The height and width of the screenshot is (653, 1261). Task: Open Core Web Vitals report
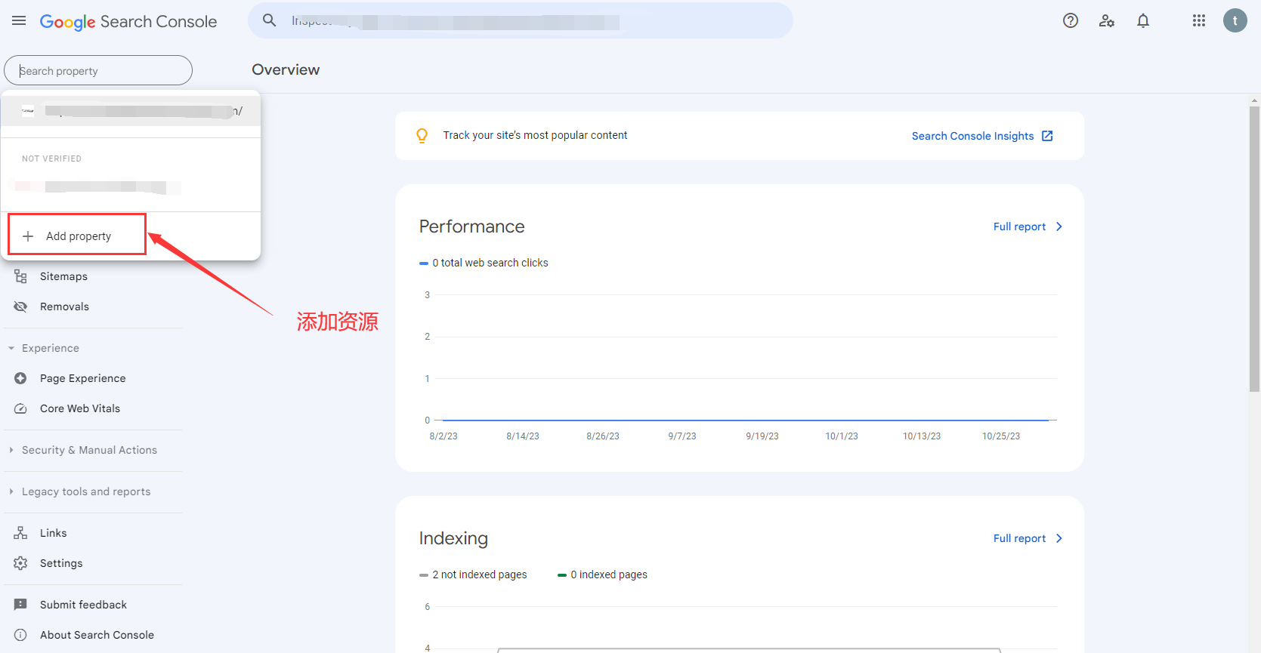79,408
